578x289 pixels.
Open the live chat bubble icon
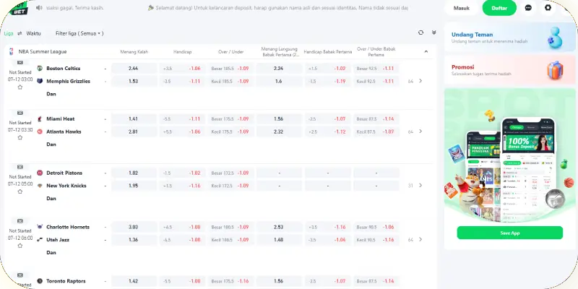click(528, 8)
